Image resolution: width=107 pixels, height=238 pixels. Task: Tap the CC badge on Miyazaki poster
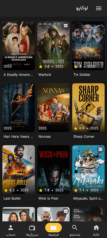pos(101,149)
